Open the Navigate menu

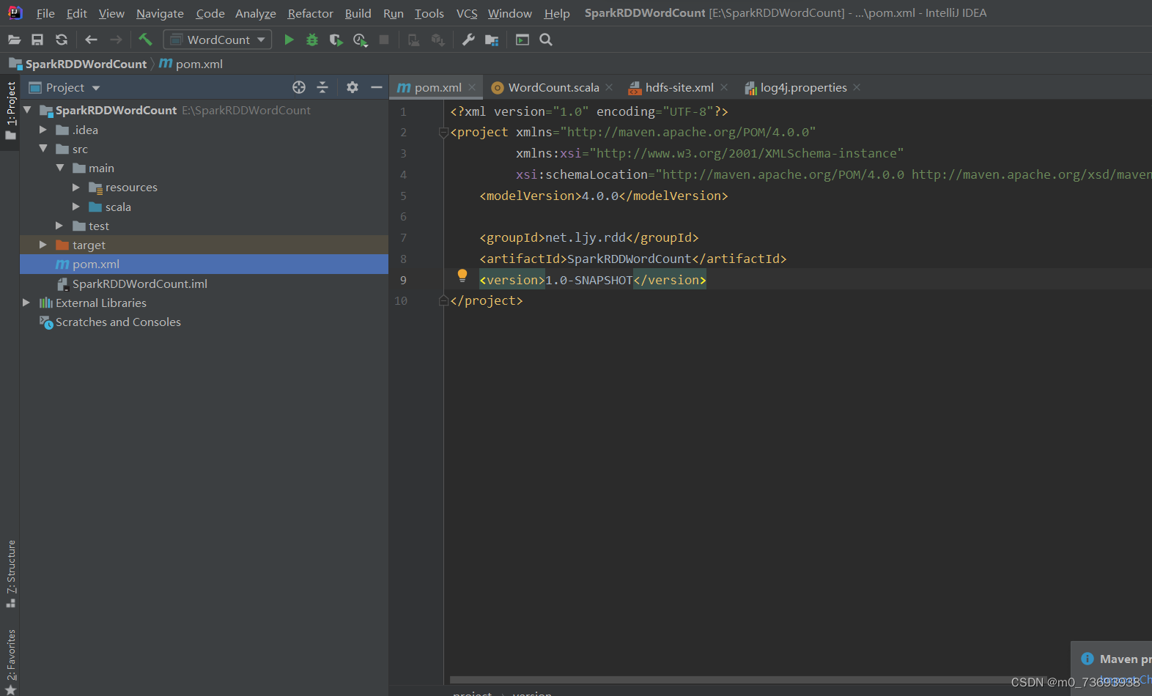tap(160, 13)
